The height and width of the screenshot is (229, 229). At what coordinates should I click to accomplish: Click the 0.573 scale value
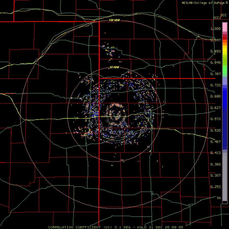tap(216, 119)
